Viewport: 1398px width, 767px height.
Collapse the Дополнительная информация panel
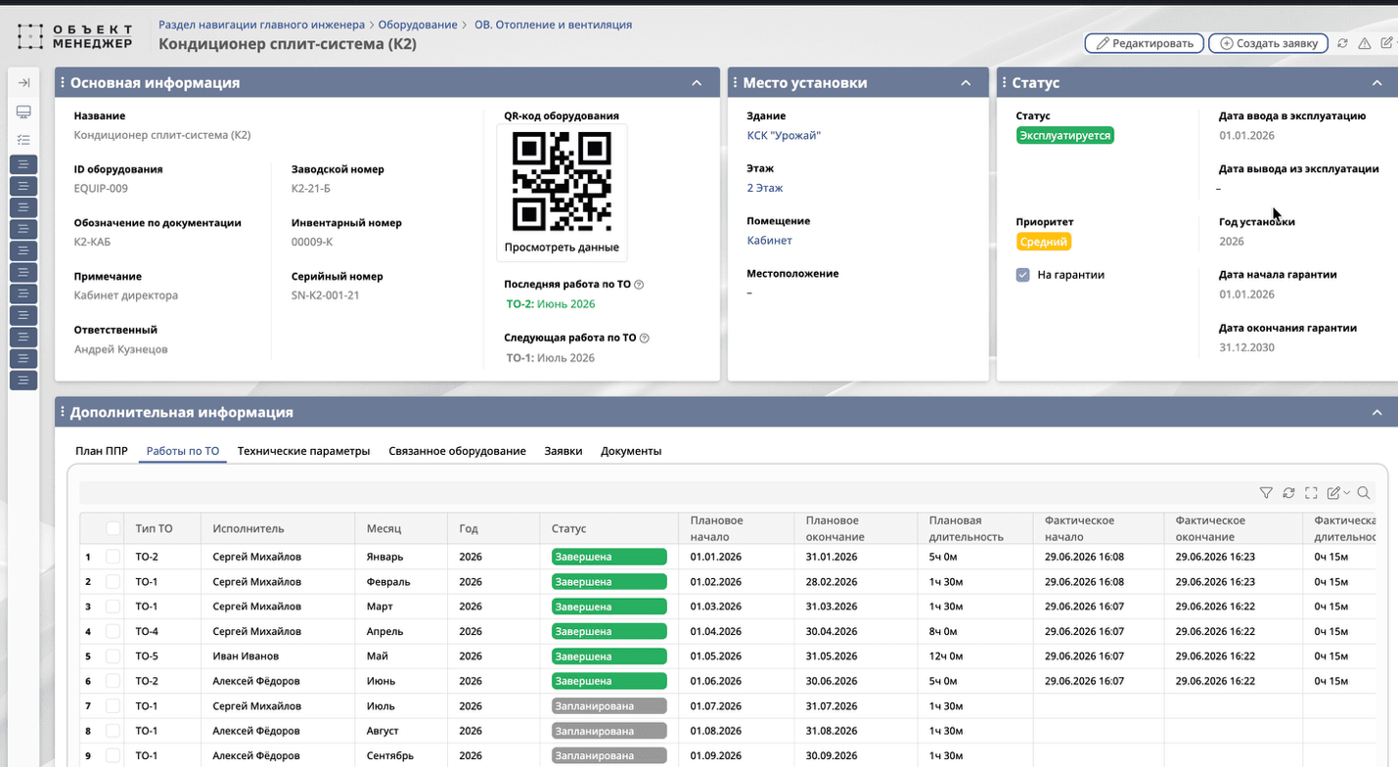(x=1377, y=413)
